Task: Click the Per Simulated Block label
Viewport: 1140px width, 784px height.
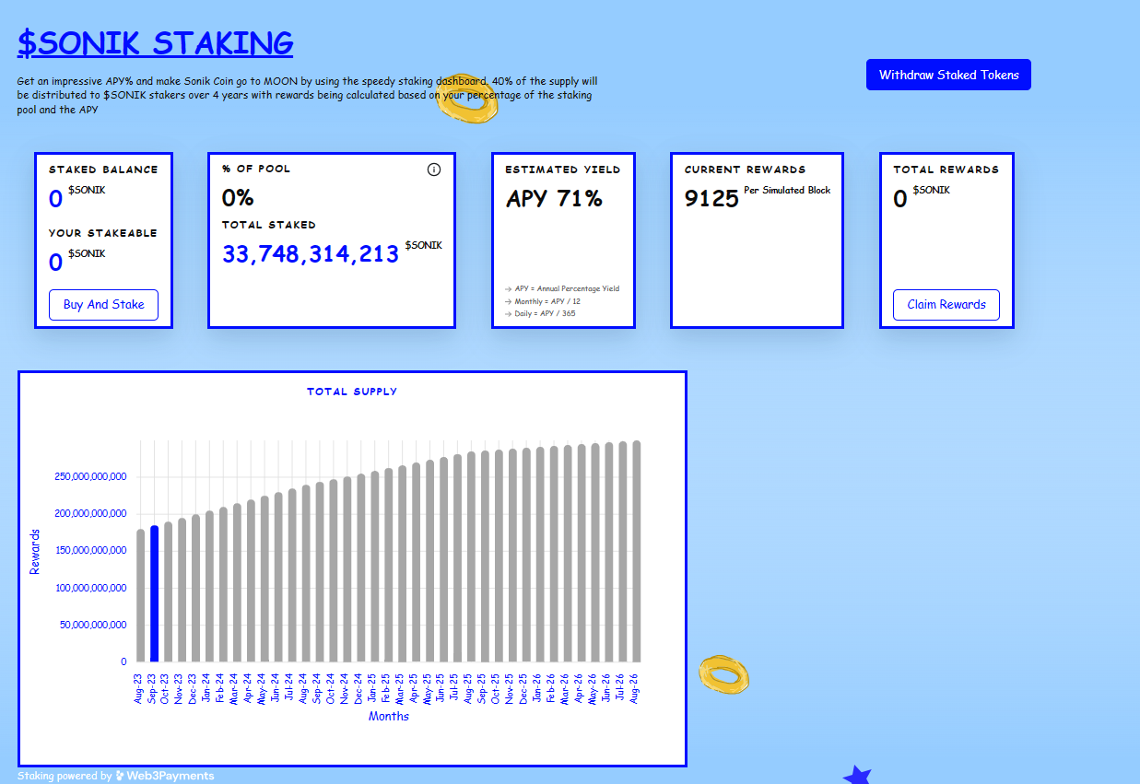Action: 787,191
